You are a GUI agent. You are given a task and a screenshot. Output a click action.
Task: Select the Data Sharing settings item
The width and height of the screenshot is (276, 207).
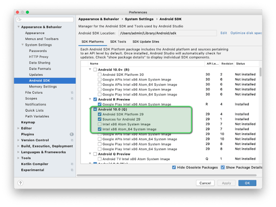pos(40,63)
